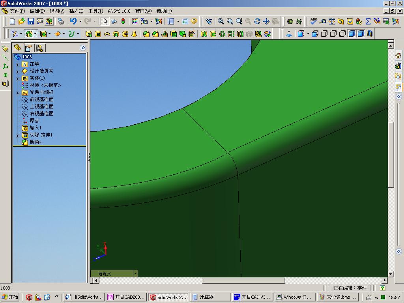
Task: Open the 工具(T) menu
Action: pyautogui.click(x=95, y=11)
